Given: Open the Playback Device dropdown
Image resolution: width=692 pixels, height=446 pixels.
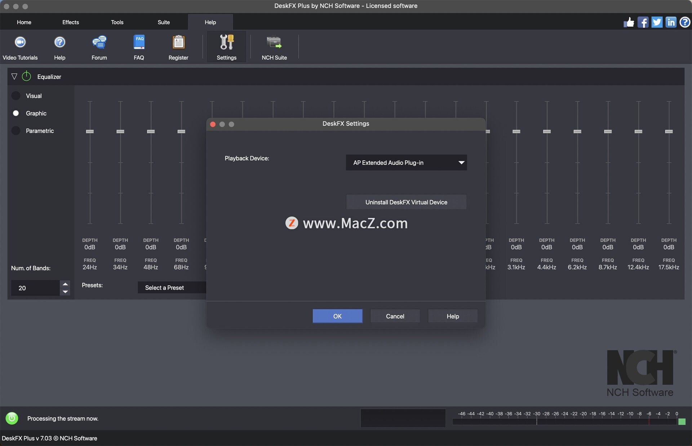Looking at the screenshot, I should (406, 163).
